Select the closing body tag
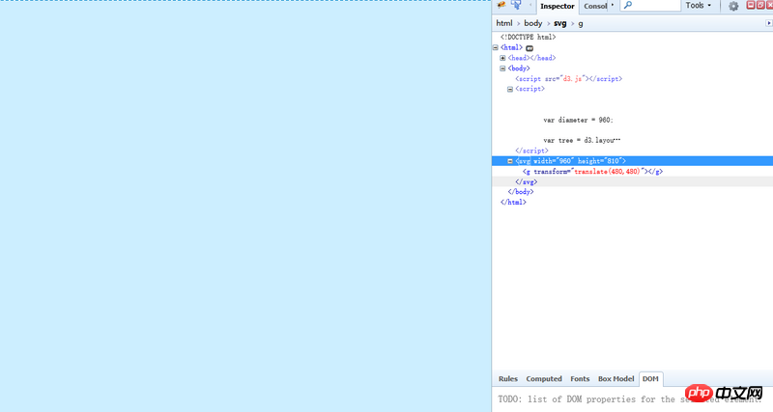The image size is (773, 412). click(x=521, y=192)
